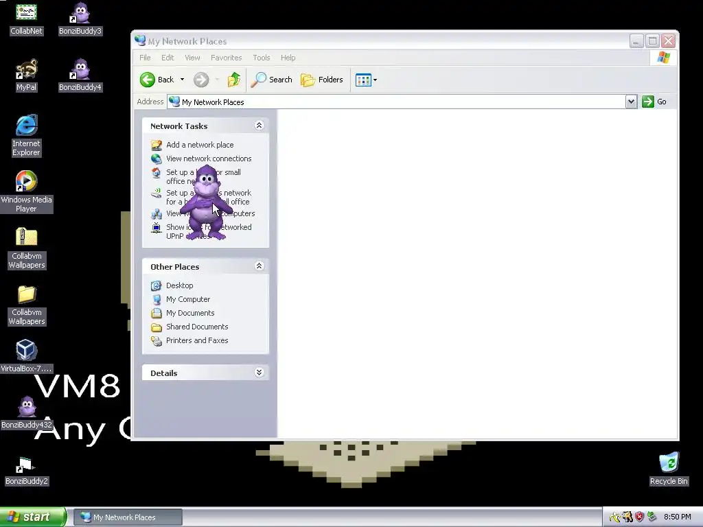Collapse the Network Tasks panel
The width and height of the screenshot is (703, 527).
(259, 126)
